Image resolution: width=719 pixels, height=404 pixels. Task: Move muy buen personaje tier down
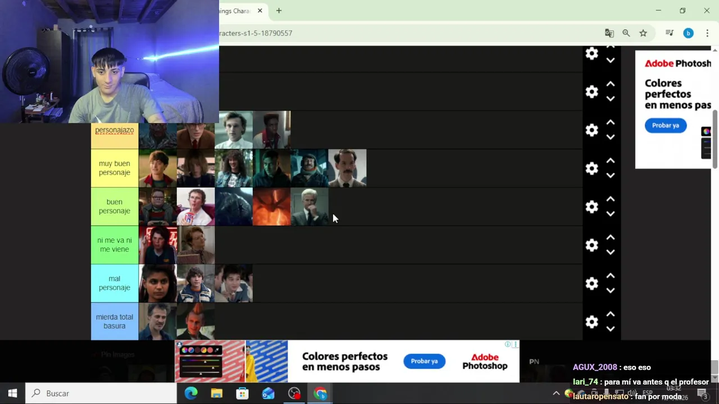611,175
